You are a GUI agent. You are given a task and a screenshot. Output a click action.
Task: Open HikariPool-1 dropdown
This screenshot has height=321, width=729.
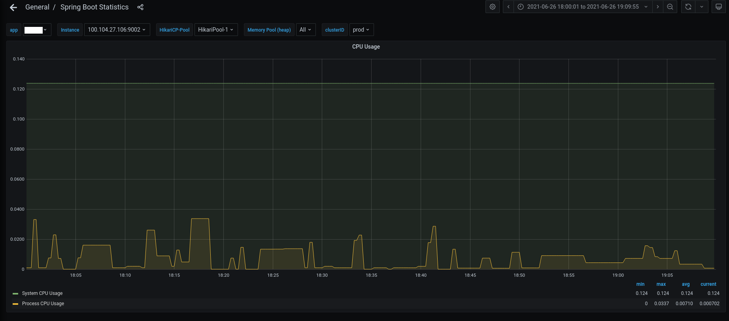[216, 30]
